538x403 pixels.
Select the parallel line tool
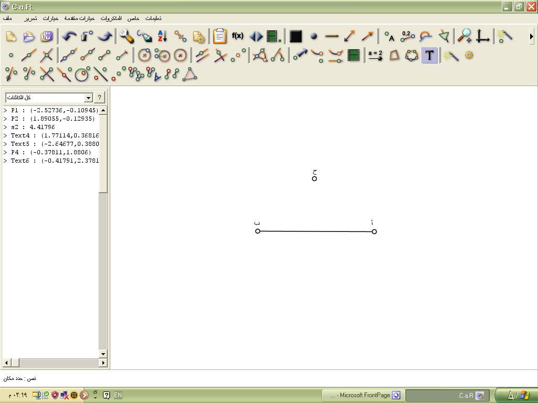point(202,55)
